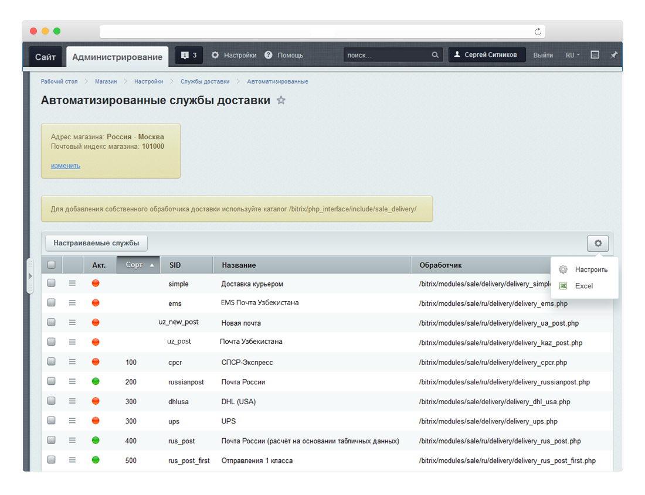
Task: Click into the поиск search field
Action: (x=387, y=55)
